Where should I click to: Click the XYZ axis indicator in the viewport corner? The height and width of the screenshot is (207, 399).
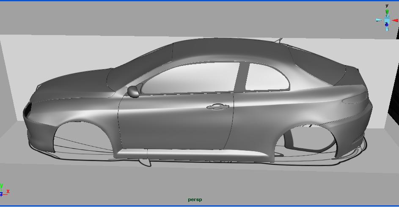[4, 191]
